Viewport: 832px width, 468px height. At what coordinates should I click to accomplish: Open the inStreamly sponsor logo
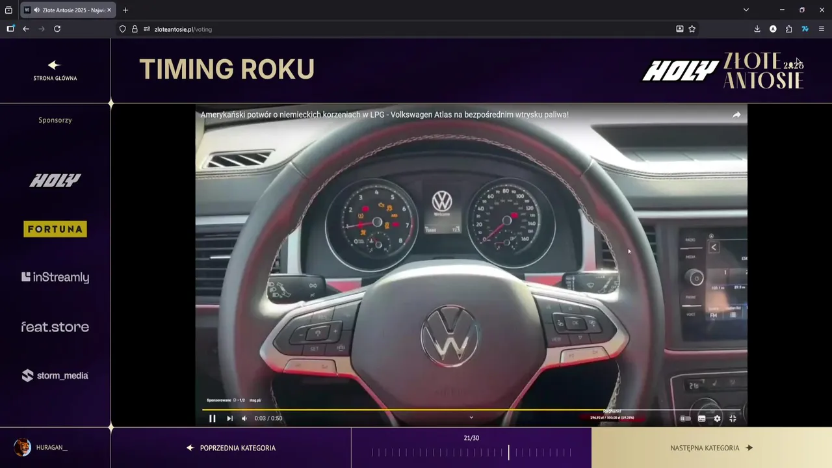tap(55, 278)
